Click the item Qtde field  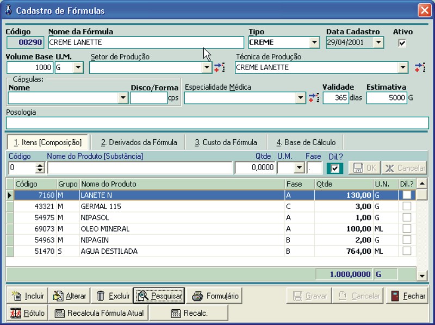point(255,168)
